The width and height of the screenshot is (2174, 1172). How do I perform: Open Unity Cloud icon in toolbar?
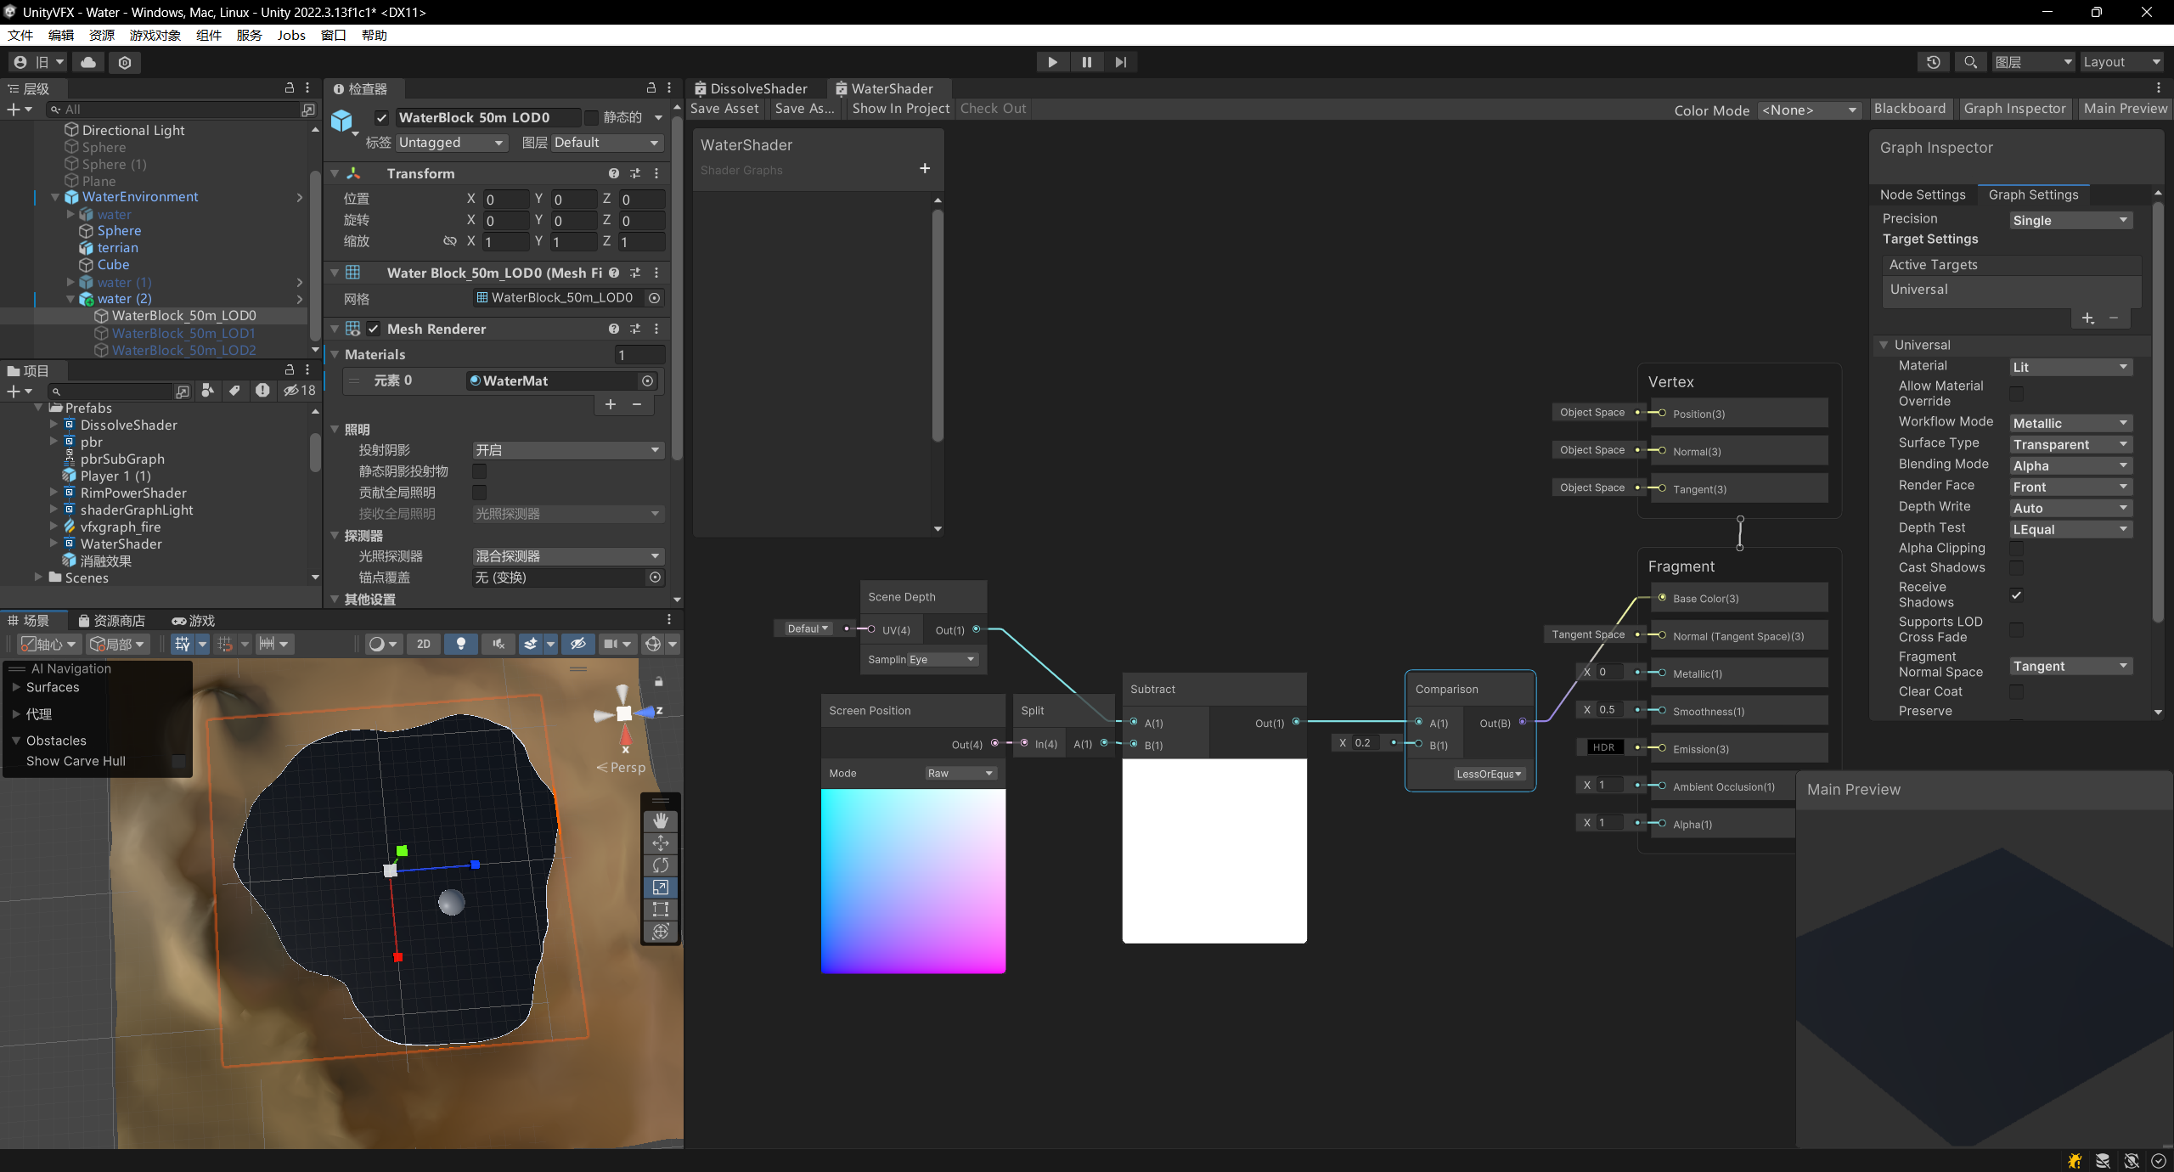click(88, 62)
